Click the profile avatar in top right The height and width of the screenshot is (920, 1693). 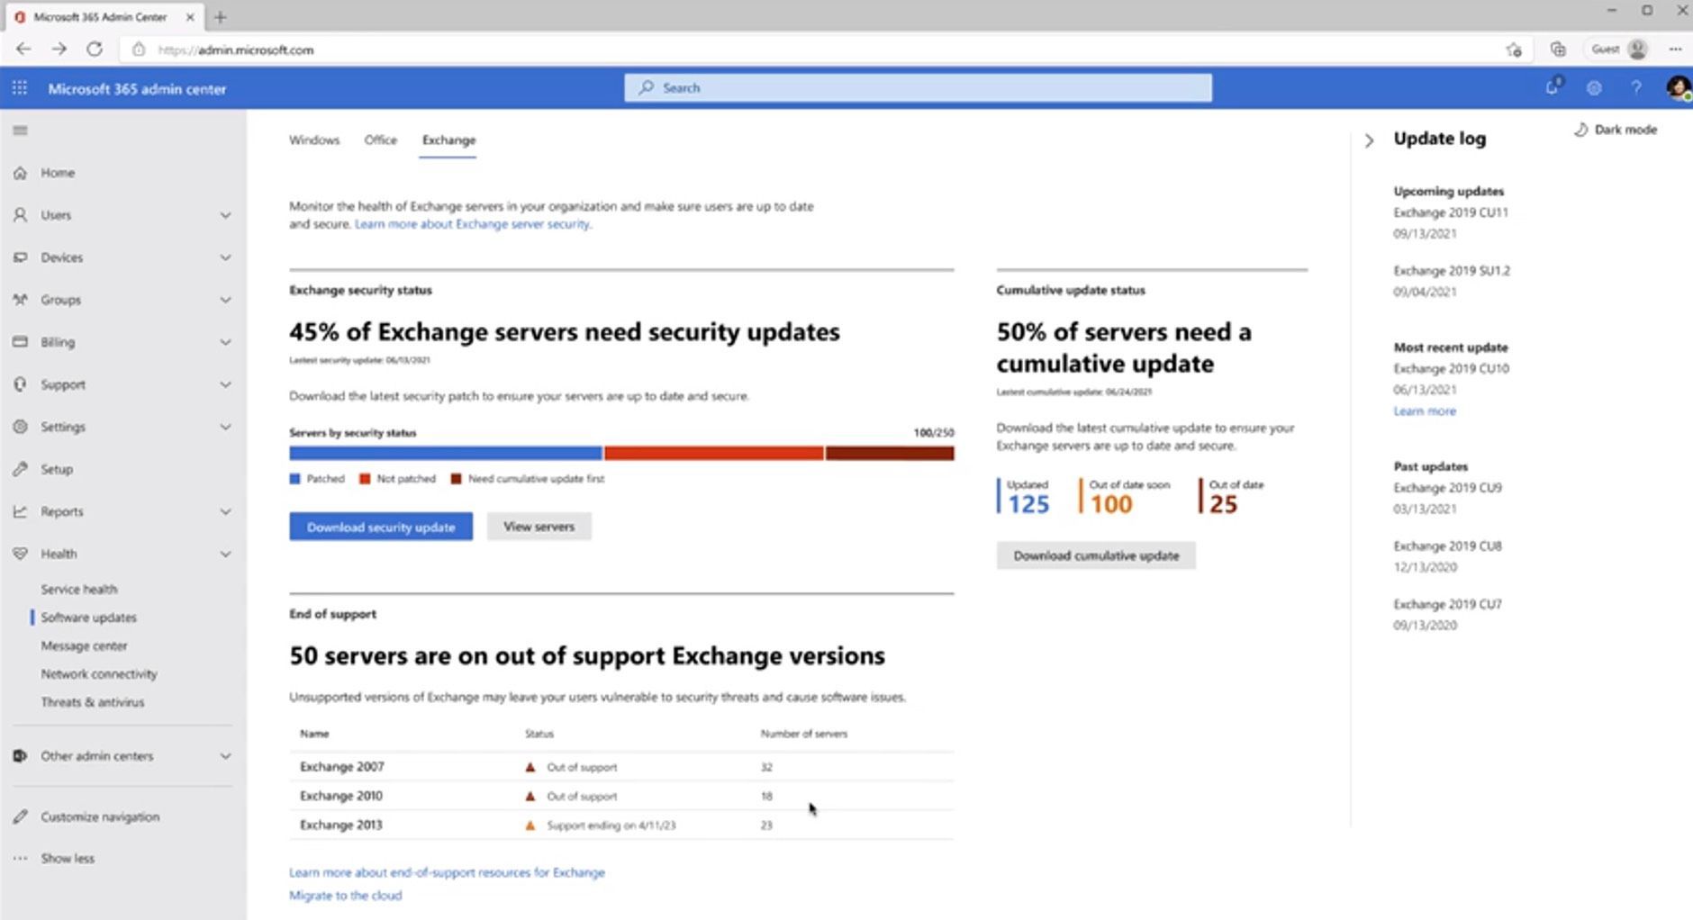pyautogui.click(x=1679, y=87)
